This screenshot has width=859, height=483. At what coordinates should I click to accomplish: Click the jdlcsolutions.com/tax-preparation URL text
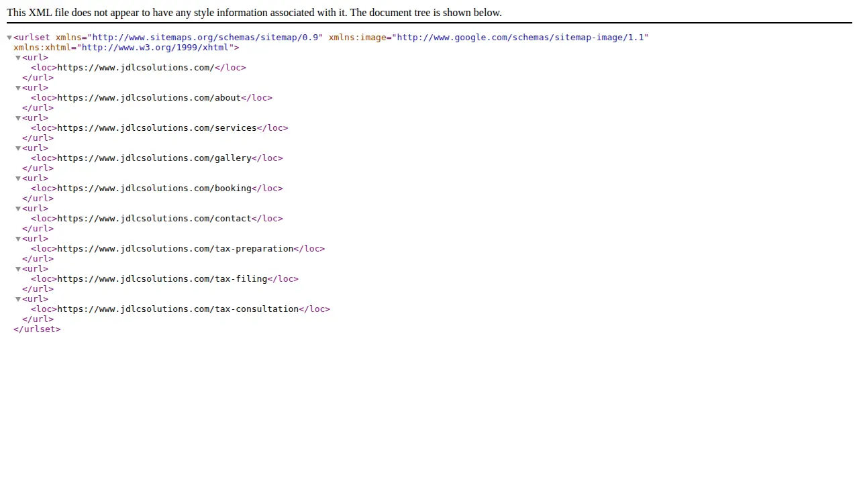click(175, 249)
